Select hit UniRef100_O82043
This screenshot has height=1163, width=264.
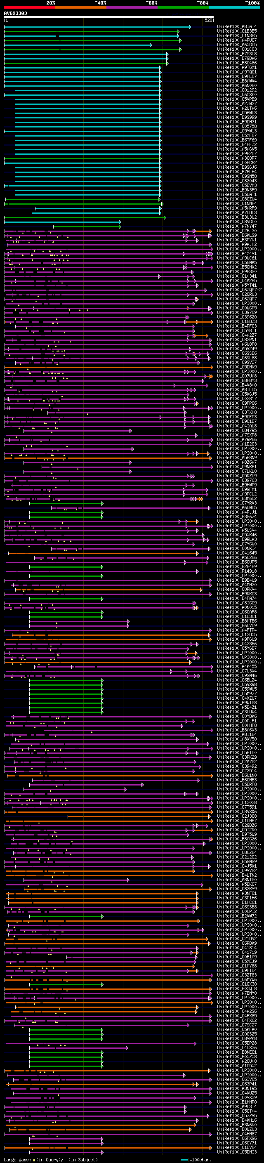[236, 181]
